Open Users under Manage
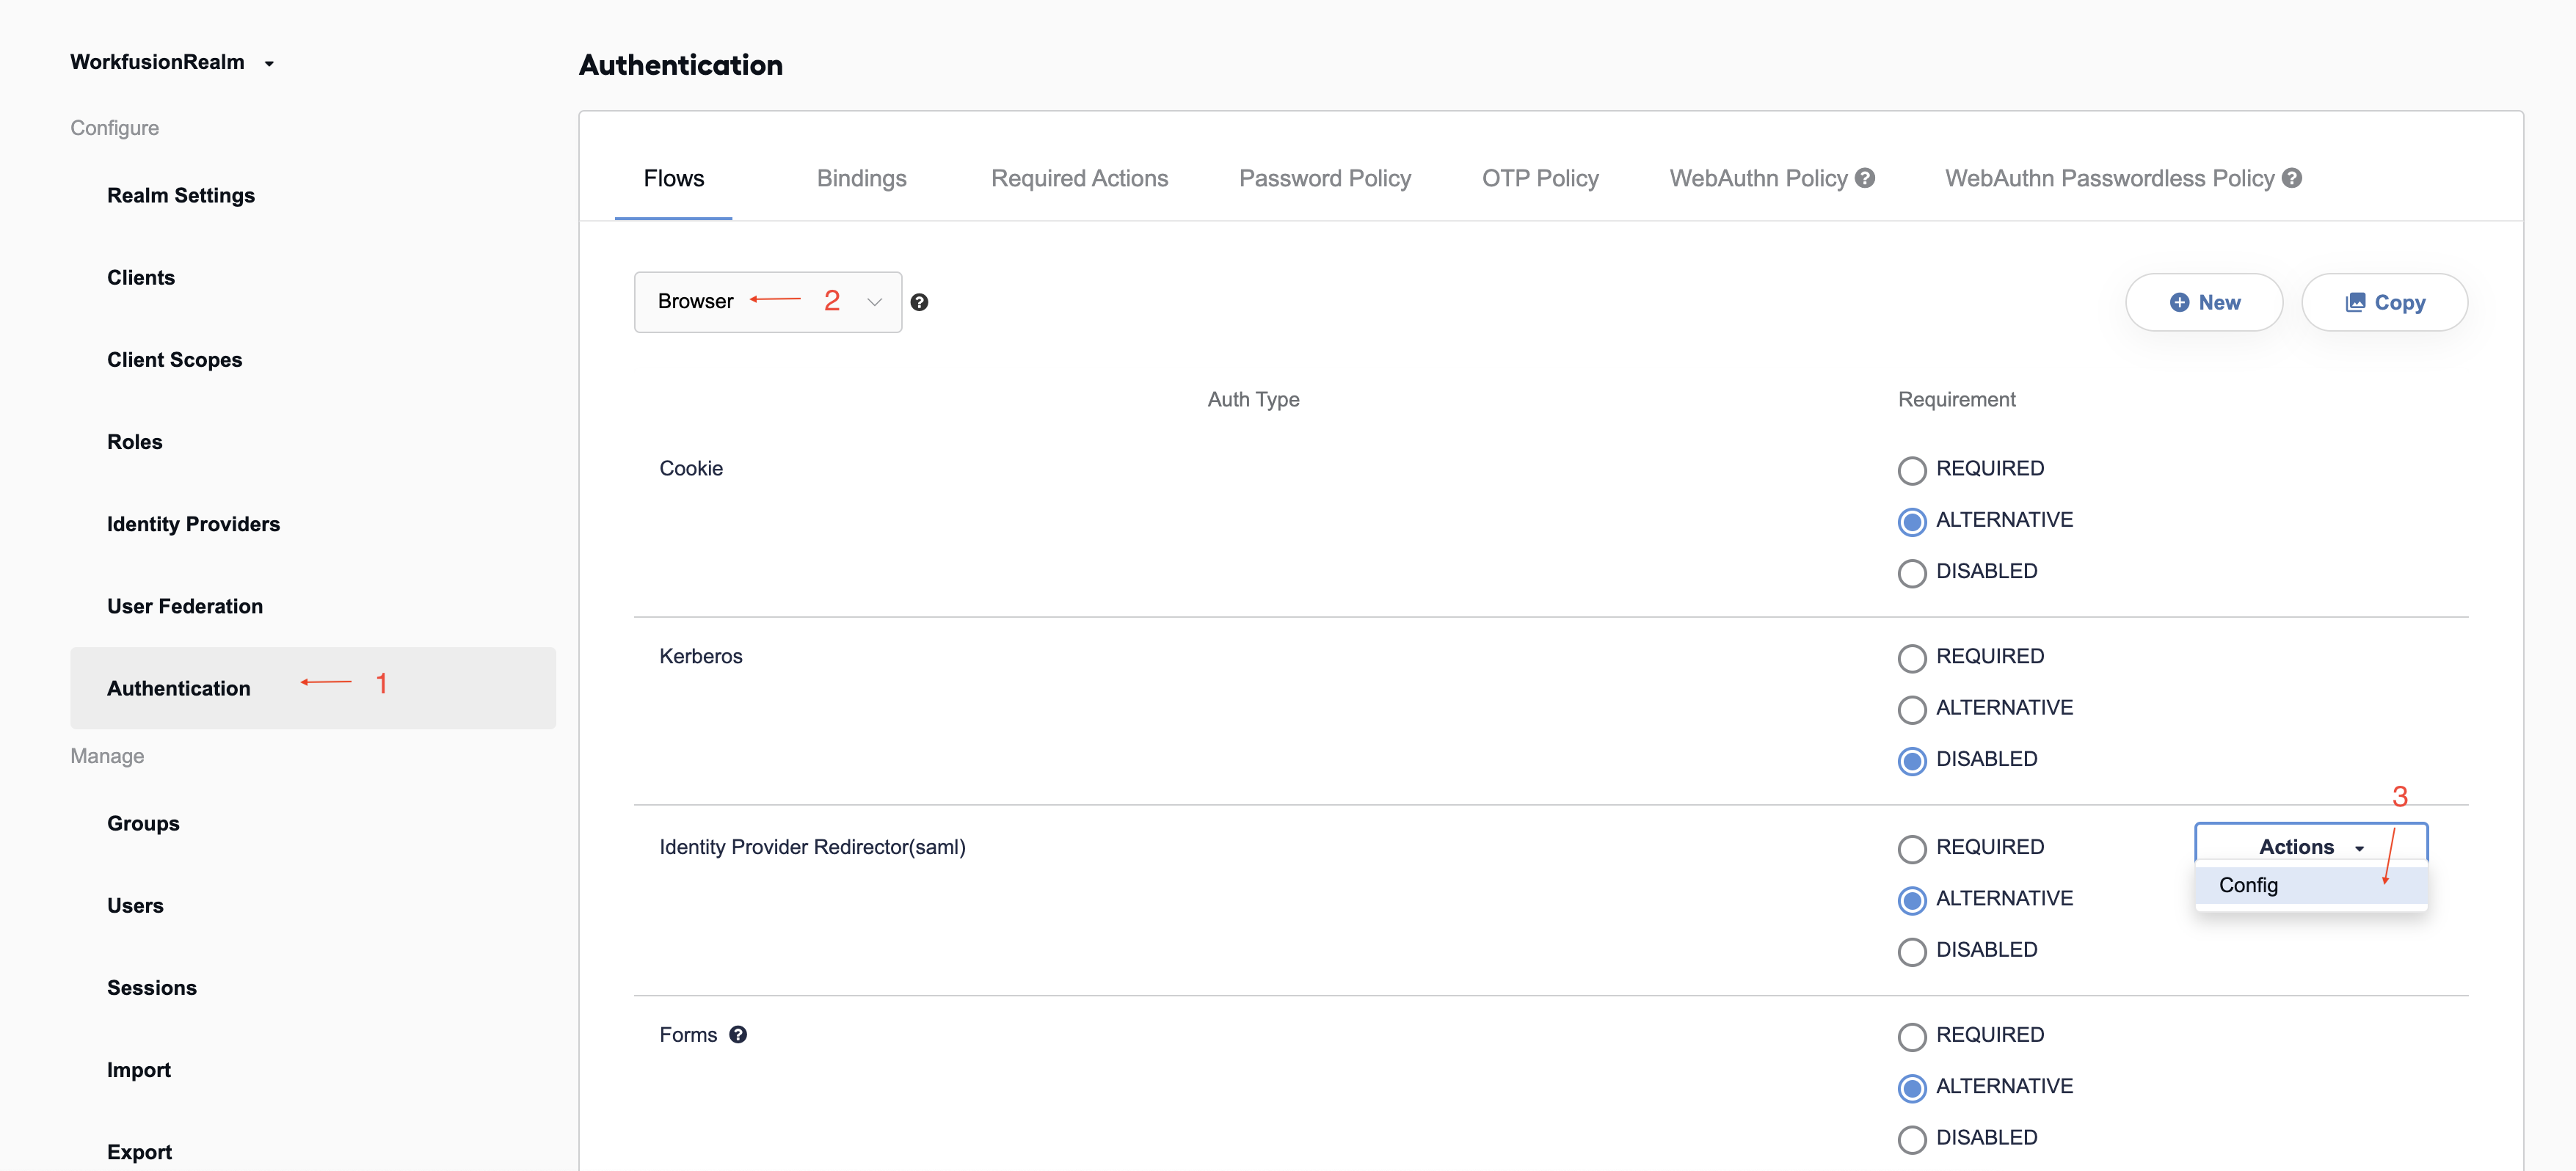Viewport: 2576px width, 1171px height. [x=135, y=905]
